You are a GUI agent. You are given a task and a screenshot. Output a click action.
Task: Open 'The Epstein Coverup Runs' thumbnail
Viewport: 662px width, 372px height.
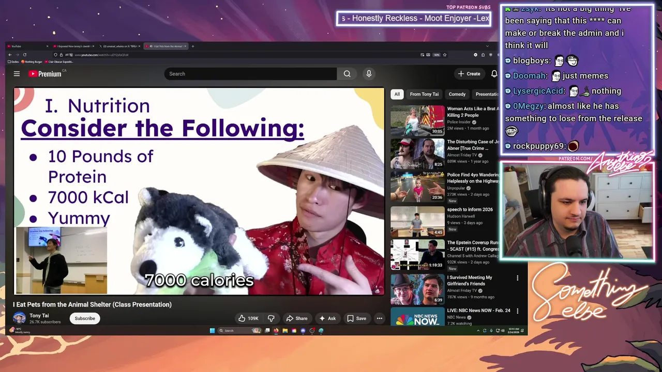click(417, 254)
